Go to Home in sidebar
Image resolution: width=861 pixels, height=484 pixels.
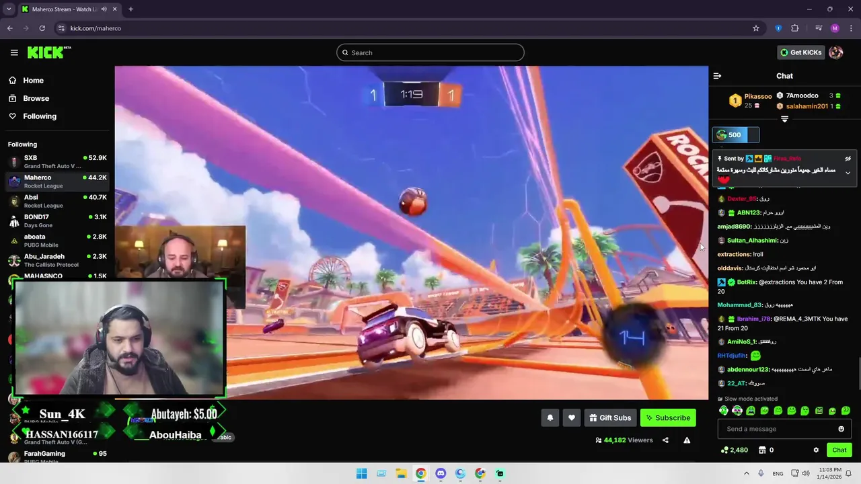click(x=33, y=80)
